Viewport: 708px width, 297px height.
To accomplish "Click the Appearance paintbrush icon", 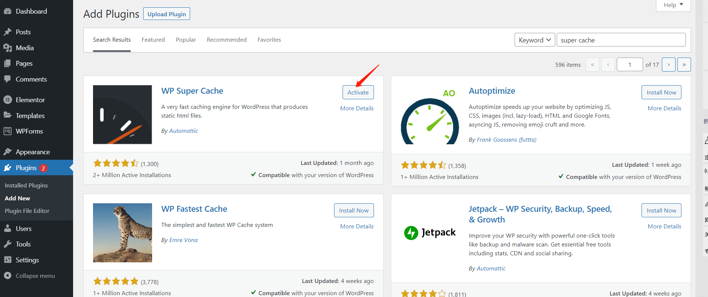I will [8, 152].
